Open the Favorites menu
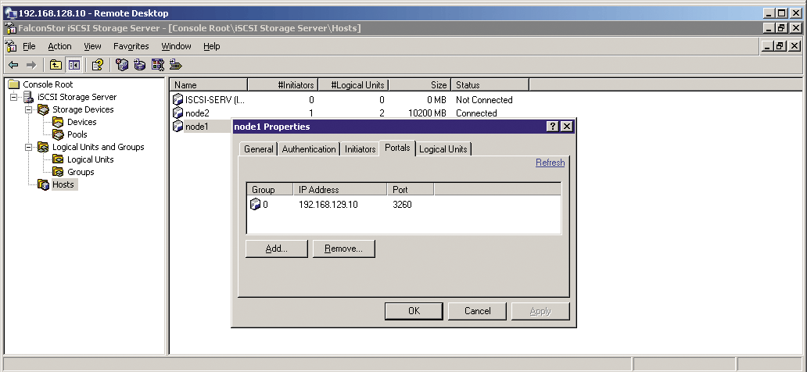This screenshot has width=807, height=372. [131, 46]
